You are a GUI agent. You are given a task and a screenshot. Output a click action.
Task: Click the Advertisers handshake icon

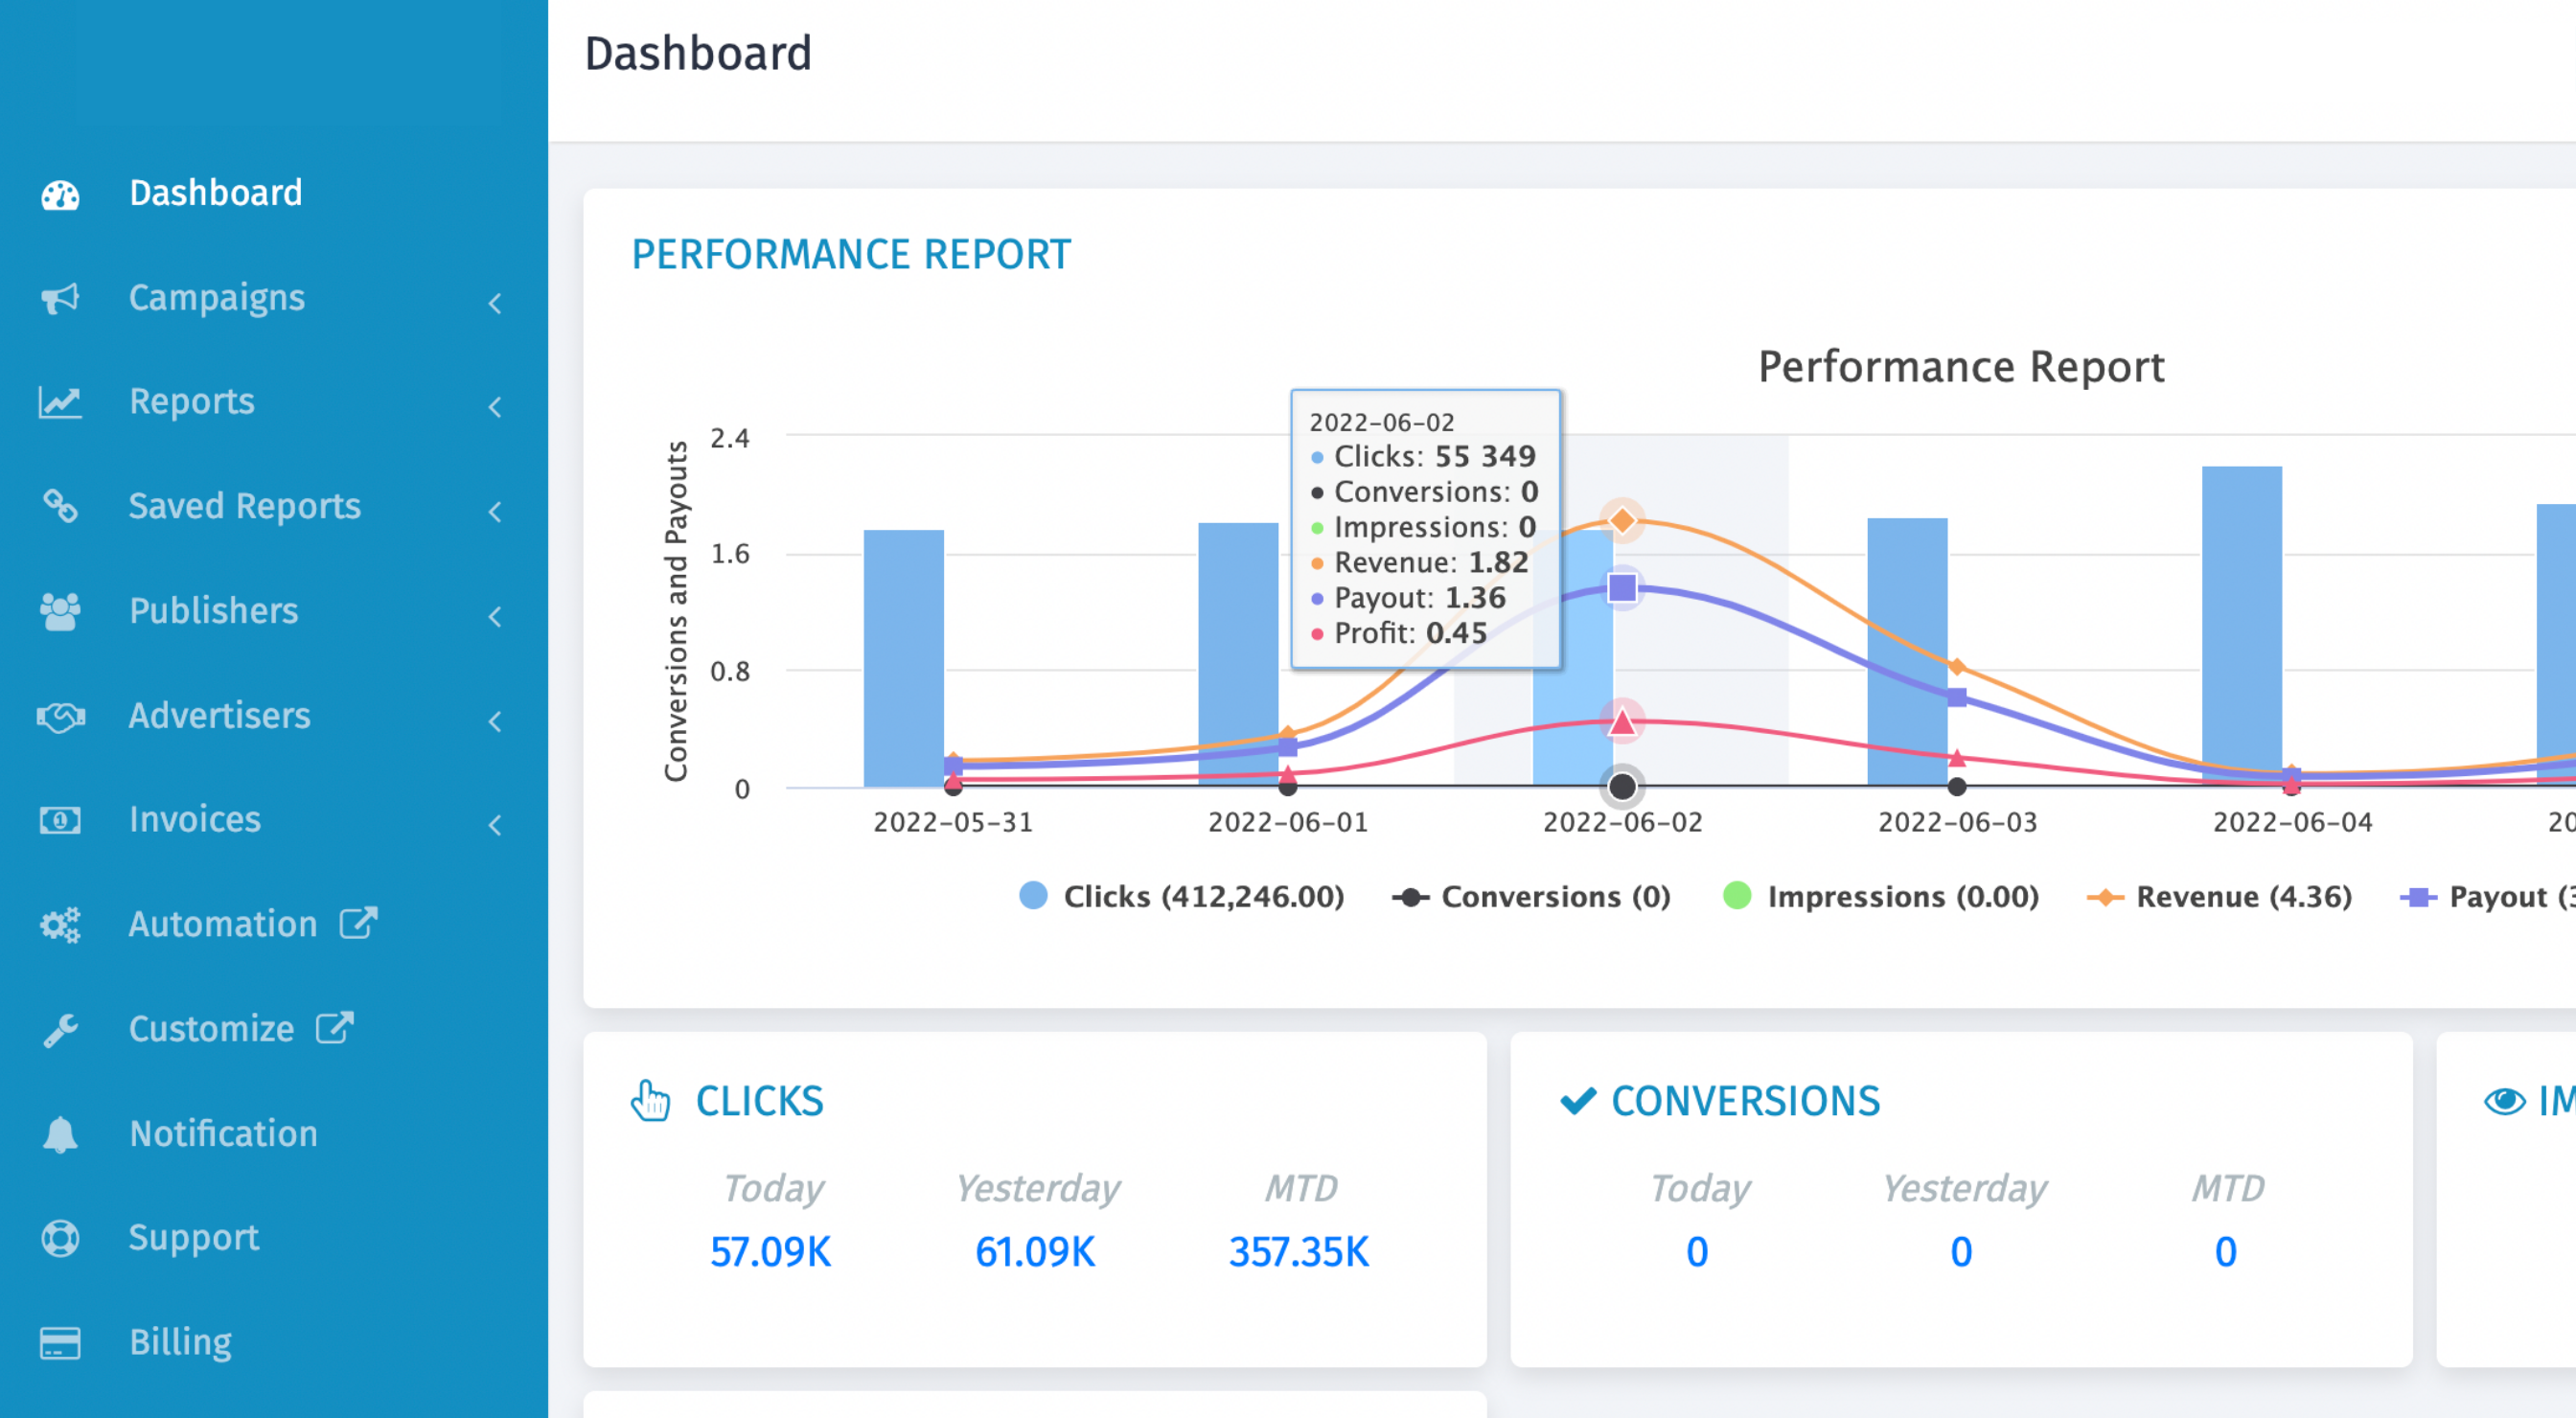(x=60, y=716)
